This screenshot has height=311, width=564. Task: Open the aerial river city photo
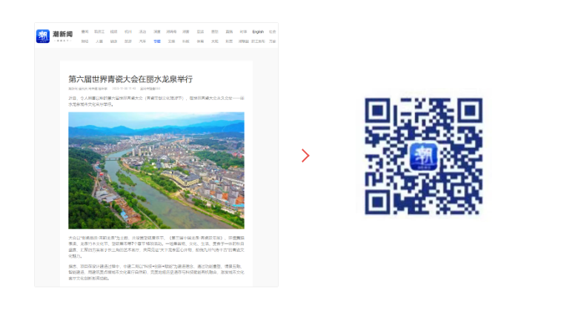point(156,170)
